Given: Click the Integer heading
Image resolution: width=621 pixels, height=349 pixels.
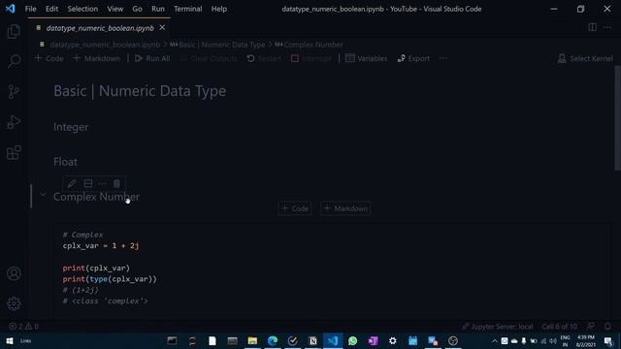Looking at the screenshot, I should [x=71, y=127].
